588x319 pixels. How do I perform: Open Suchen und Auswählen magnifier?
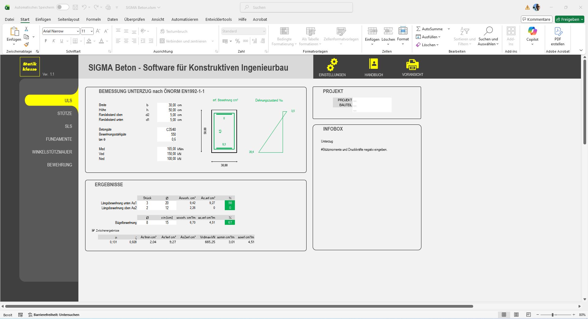click(x=488, y=31)
